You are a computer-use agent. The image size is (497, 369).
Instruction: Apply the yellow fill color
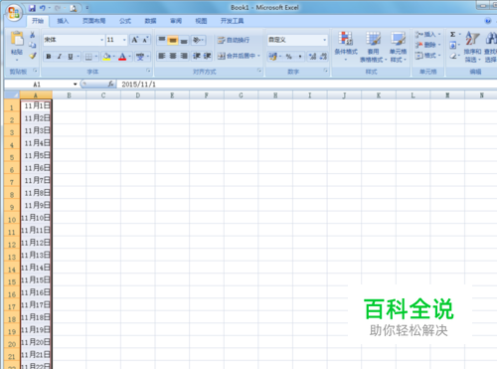[x=106, y=57]
